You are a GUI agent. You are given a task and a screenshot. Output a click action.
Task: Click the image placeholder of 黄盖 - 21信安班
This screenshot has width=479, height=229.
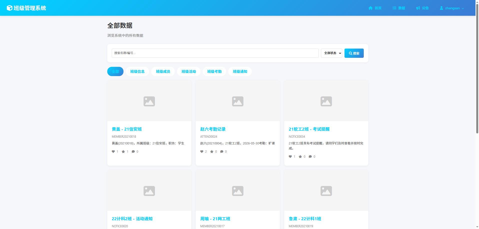(149, 101)
